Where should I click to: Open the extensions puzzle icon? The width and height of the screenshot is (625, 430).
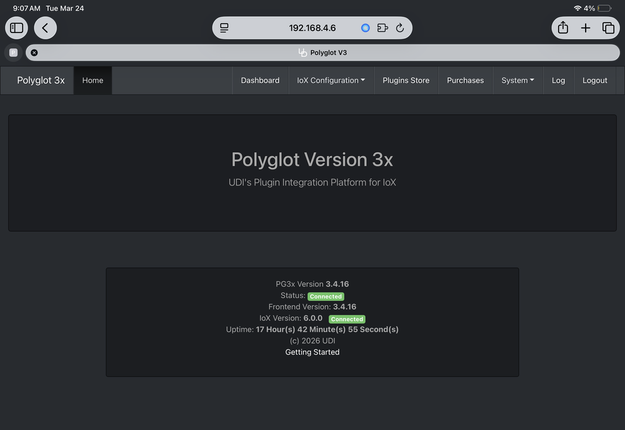(382, 28)
